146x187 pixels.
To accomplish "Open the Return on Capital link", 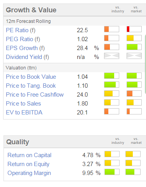I will (30, 155).
